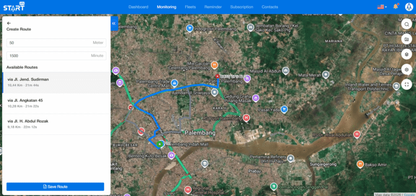Screen dimensions: 416x196
Task: Click the Regional General Hospital marker
Action: tap(188, 190)
